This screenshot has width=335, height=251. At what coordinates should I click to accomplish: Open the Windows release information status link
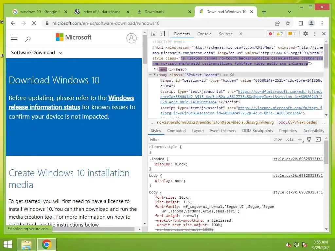tap(71, 102)
